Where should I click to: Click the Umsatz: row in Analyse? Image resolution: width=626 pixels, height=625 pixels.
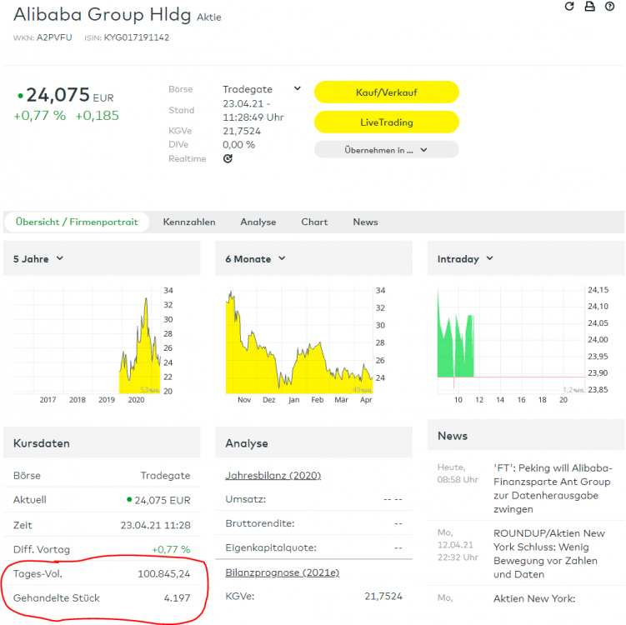313,499
